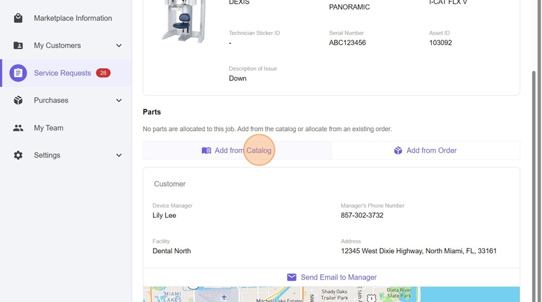Click the My Team people icon

coord(18,128)
